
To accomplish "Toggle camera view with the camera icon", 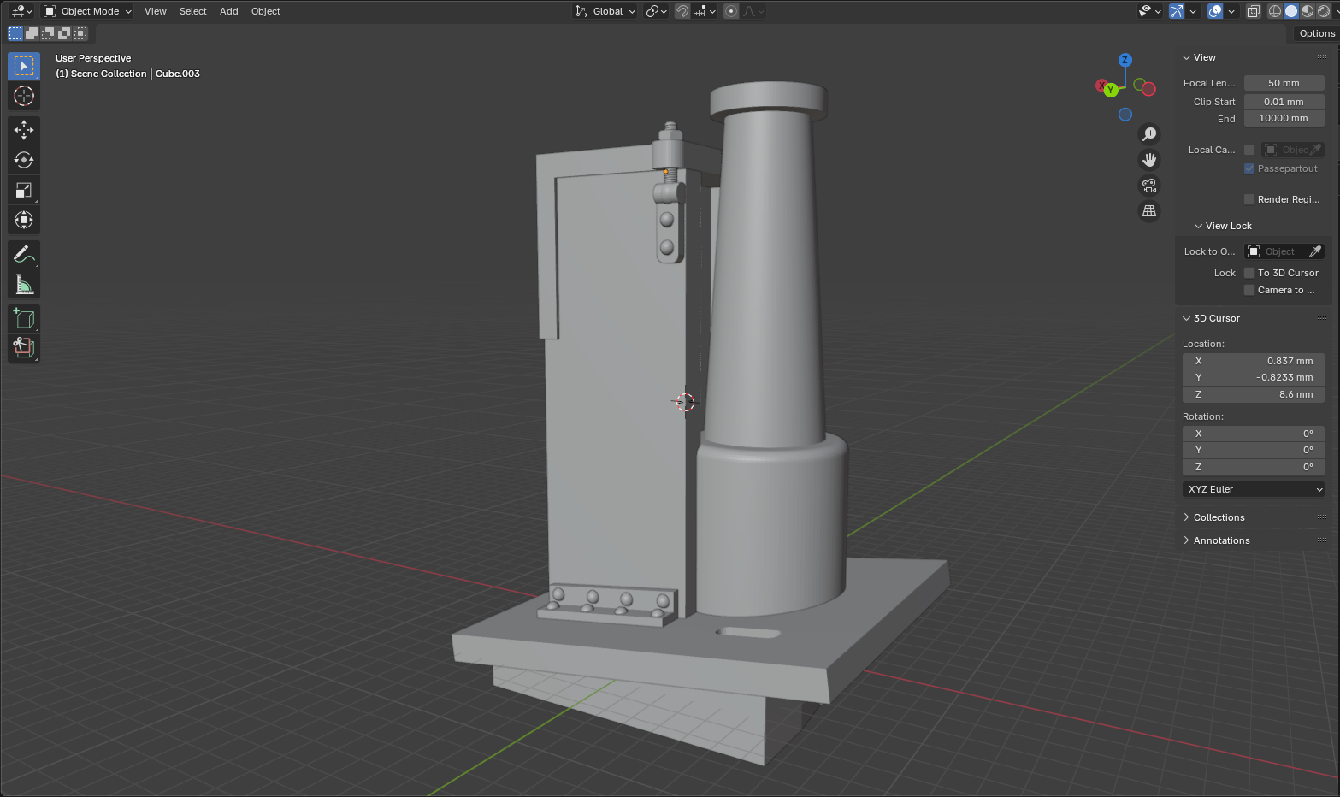I will pos(1149,186).
